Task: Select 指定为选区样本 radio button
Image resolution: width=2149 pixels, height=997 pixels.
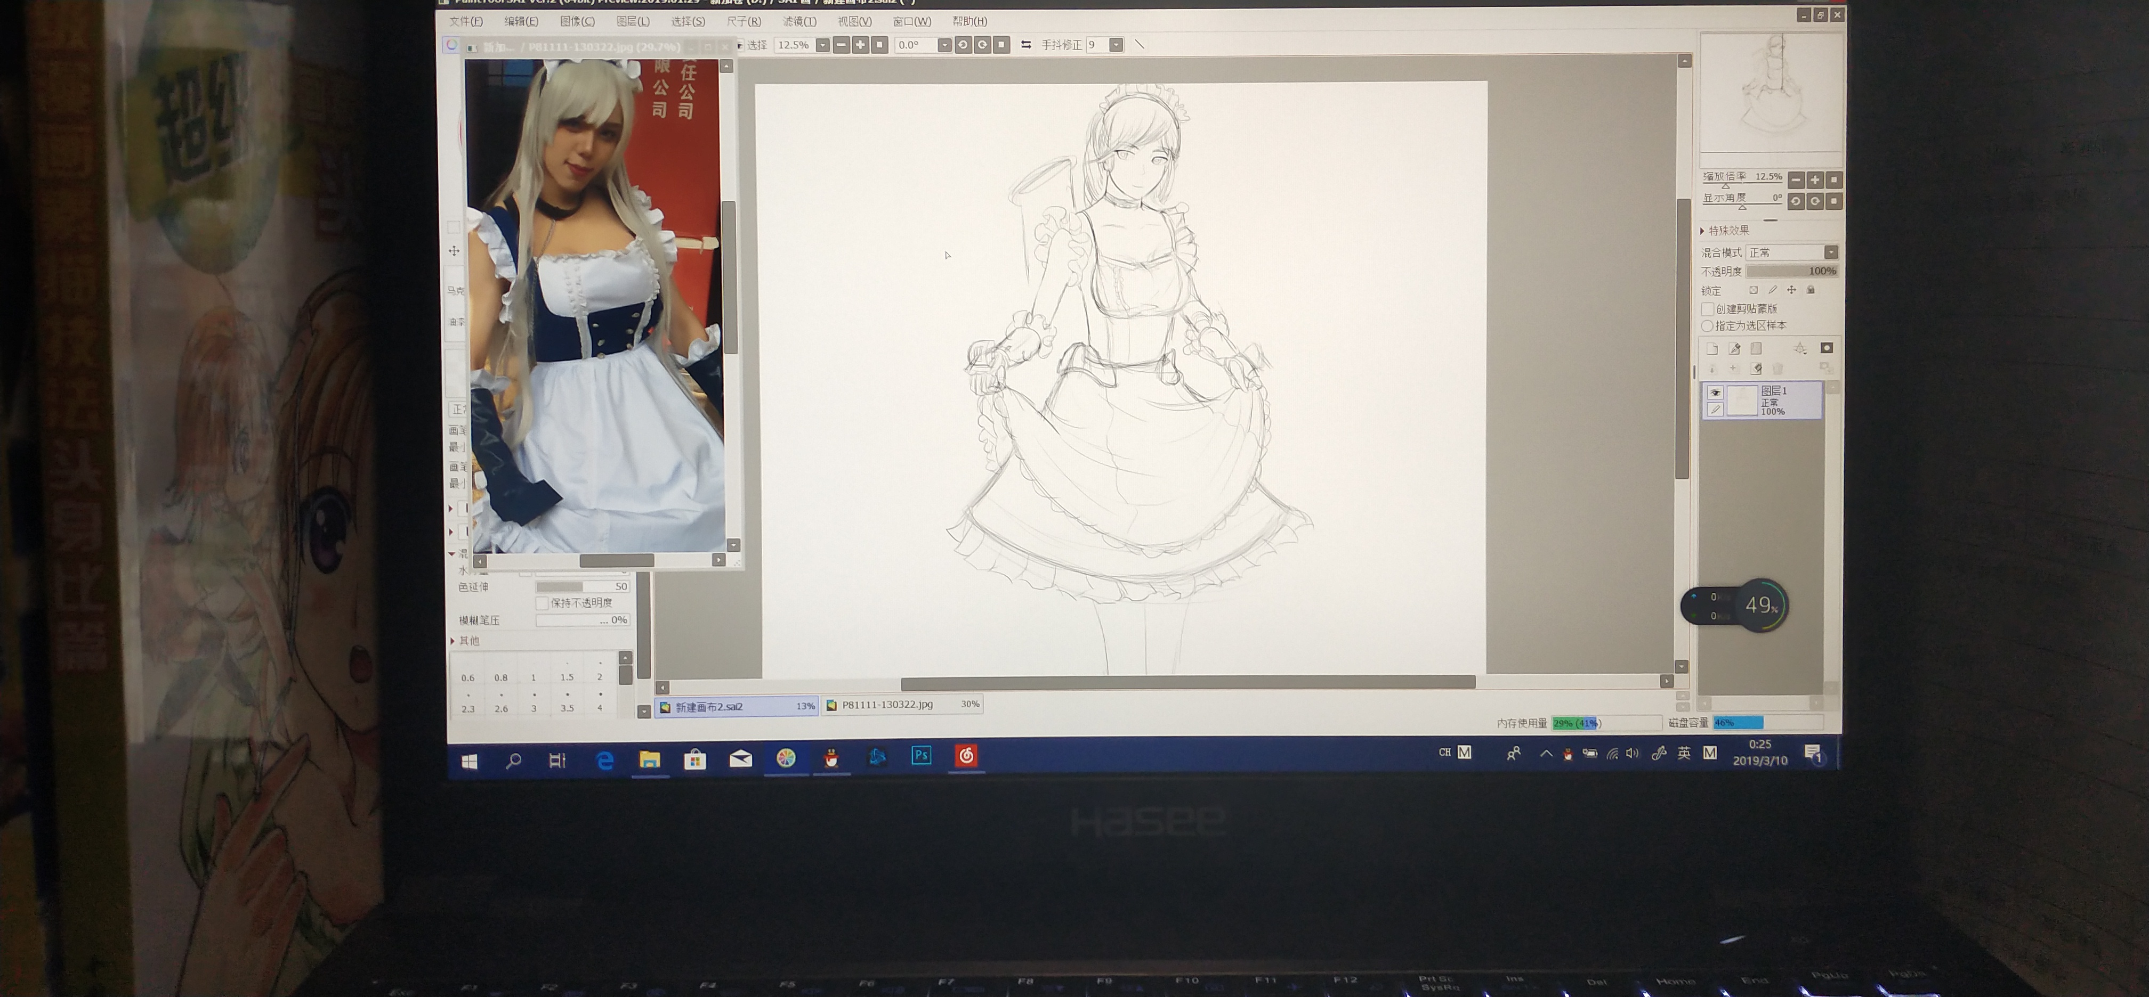Action: tap(1708, 326)
